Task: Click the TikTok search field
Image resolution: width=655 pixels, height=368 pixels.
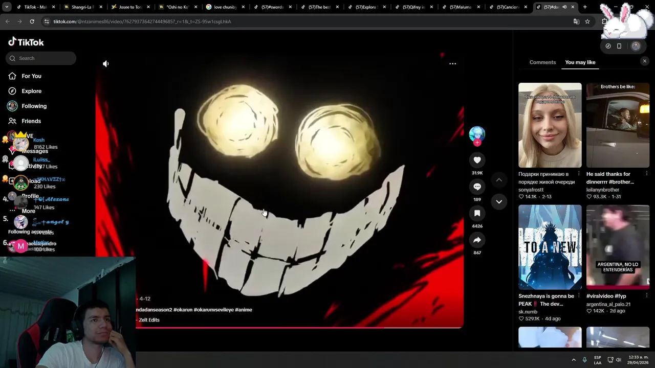Action: click(41, 58)
